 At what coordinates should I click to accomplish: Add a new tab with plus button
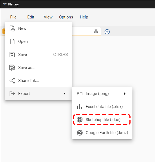coord(107,32)
